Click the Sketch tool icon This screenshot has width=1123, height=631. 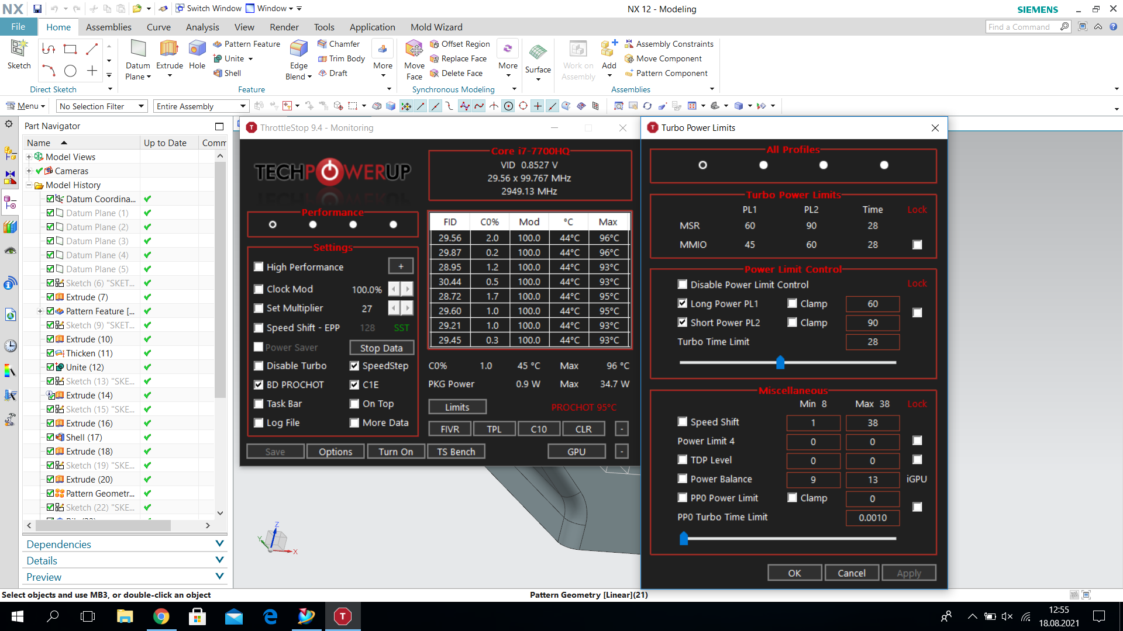[x=19, y=49]
